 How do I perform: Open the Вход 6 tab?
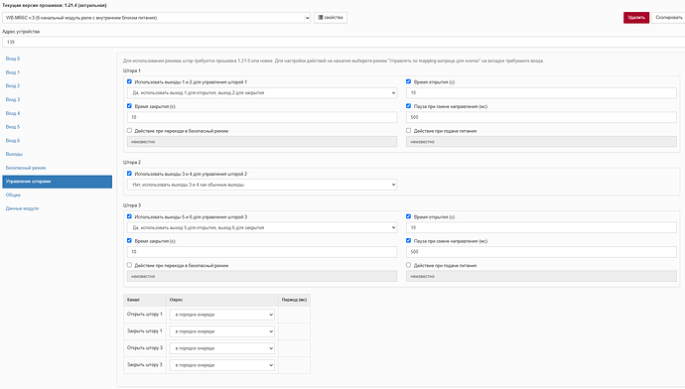coord(13,141)
